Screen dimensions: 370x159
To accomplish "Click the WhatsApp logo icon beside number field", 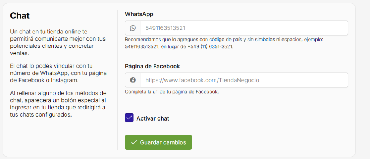I will pyautogui.click(x=133, y=28).
